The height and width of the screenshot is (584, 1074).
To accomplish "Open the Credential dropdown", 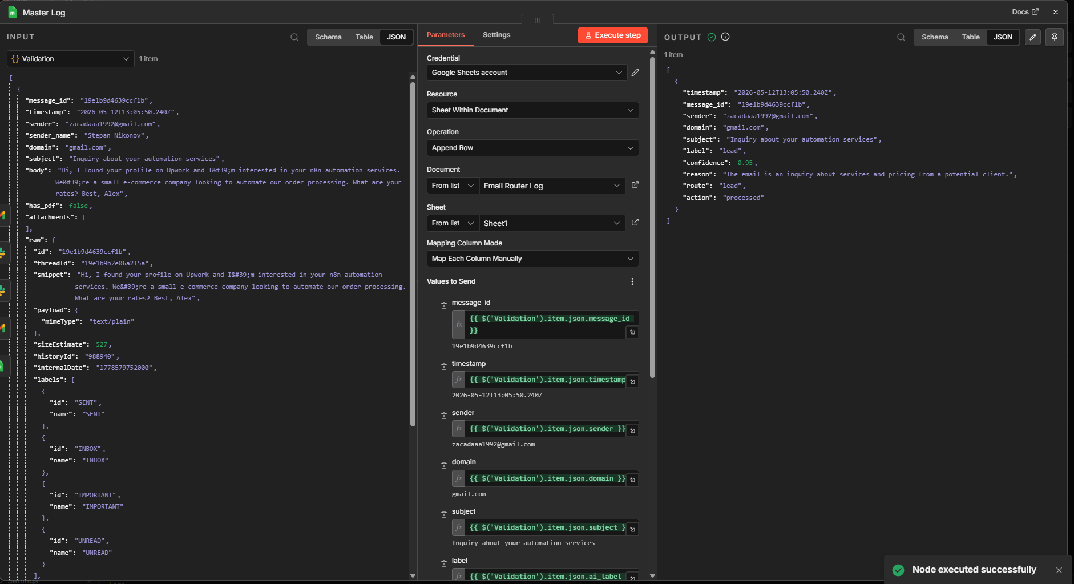I will click(x=527, y=73).
